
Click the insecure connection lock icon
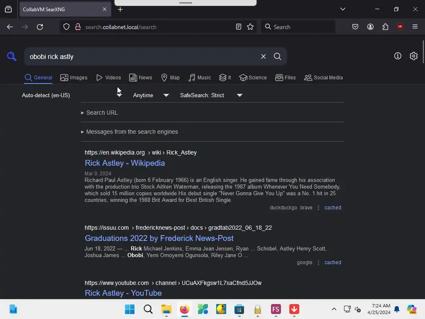pos(78,27)
